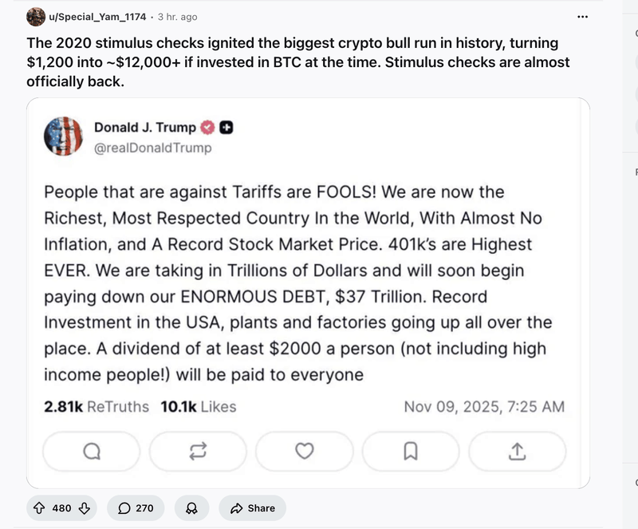View the 2.81k ReTruths count
Screen dimensions: 638x529
[x=96, y=407]
